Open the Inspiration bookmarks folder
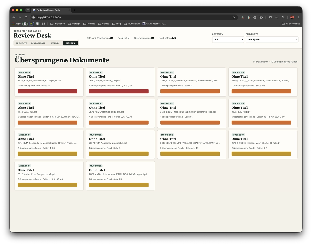312x245 pixels. pos(58,24)
